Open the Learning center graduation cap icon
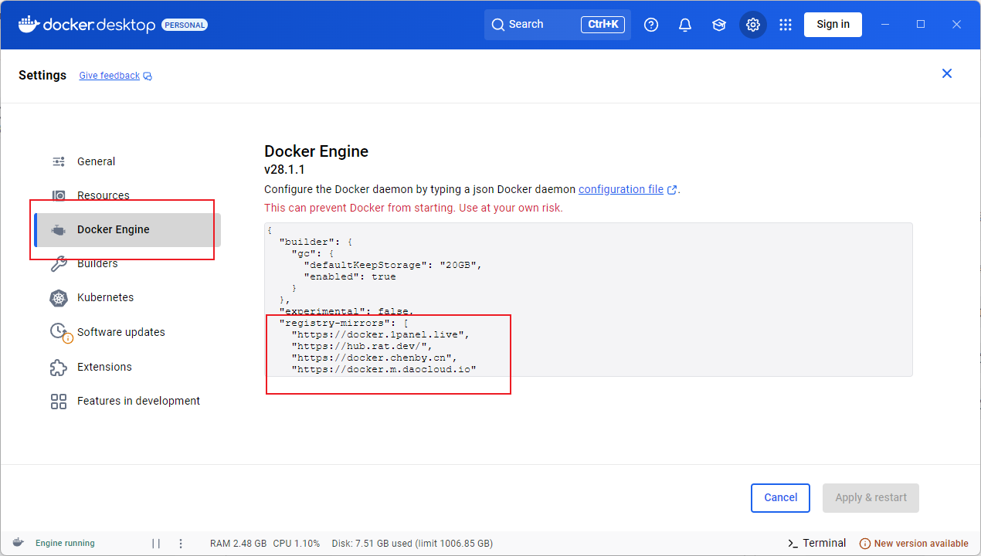The width and height of the screenshot is (981, 556). pos(719,25)
